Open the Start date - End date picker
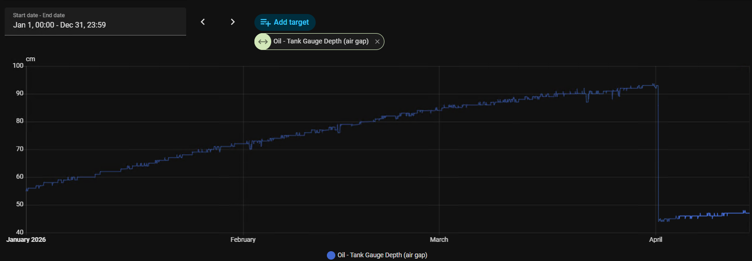This screenshot has width=752, height=261. click(x=95, y=21)
